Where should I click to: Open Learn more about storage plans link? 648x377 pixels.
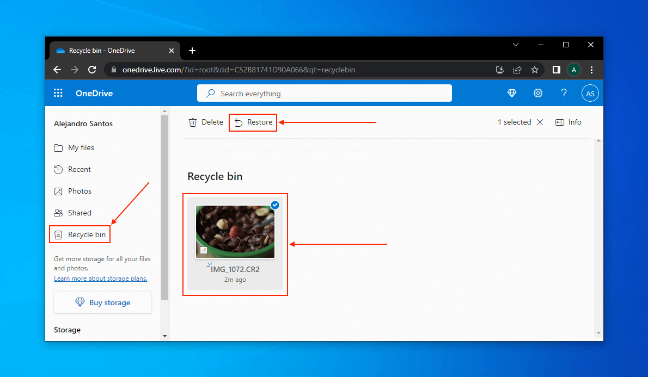pos(100,279)
